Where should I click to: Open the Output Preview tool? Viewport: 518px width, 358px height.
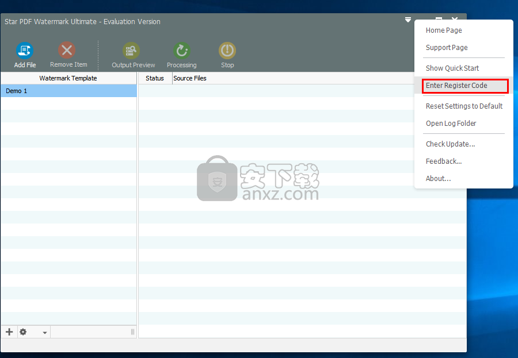[131, 51]
